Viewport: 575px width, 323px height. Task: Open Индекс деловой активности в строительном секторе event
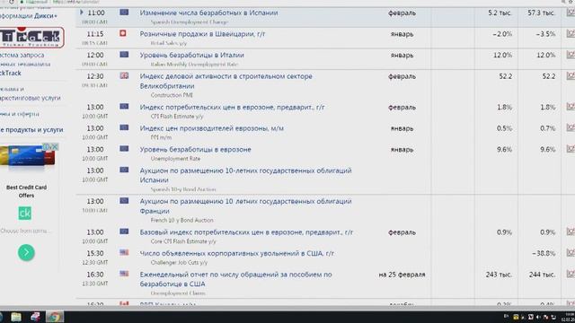[226, 81]
